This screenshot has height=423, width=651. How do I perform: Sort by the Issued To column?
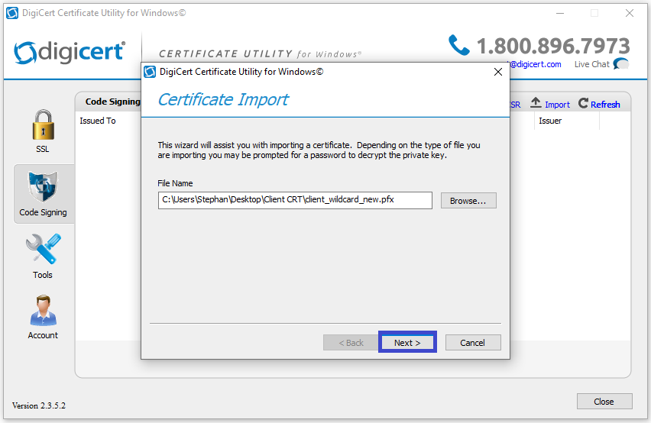pyautogui.click(x=98, y=121)
